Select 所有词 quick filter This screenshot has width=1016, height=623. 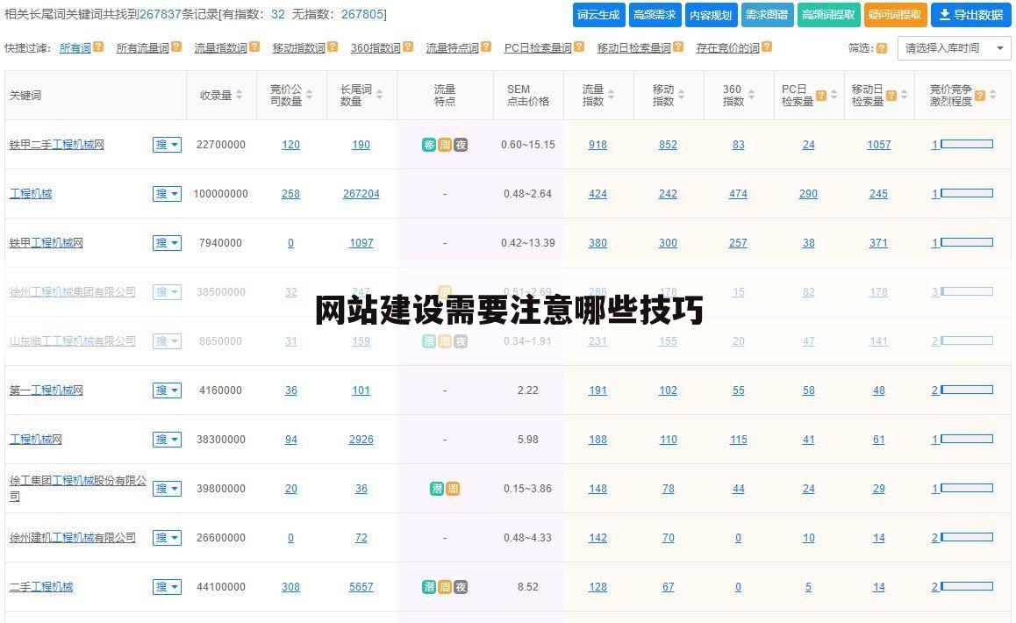[75, 48]
